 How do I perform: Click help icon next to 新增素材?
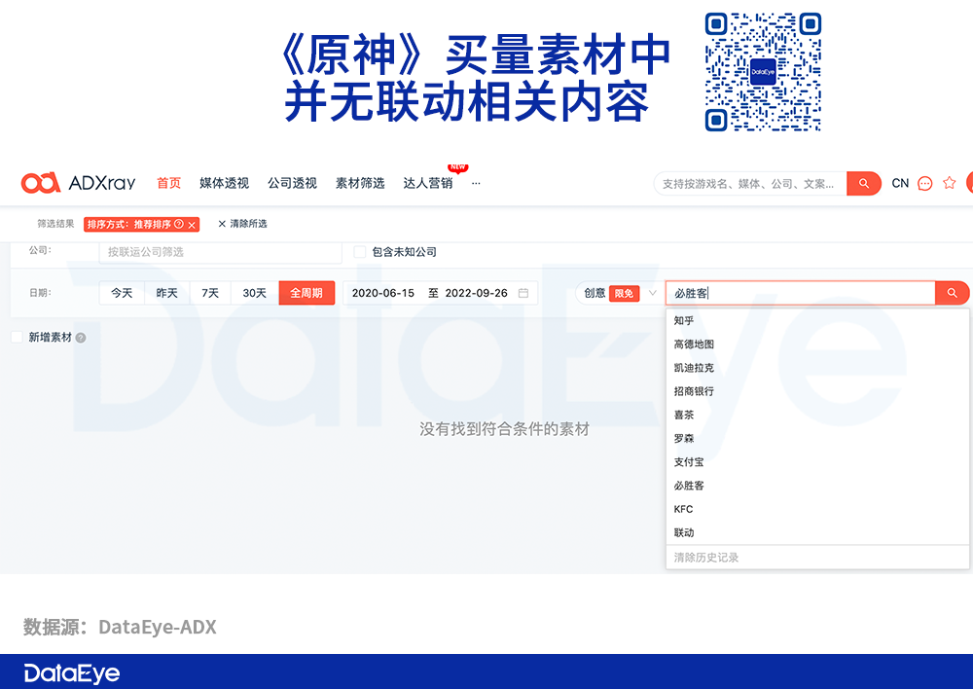[x=81, y=338]
